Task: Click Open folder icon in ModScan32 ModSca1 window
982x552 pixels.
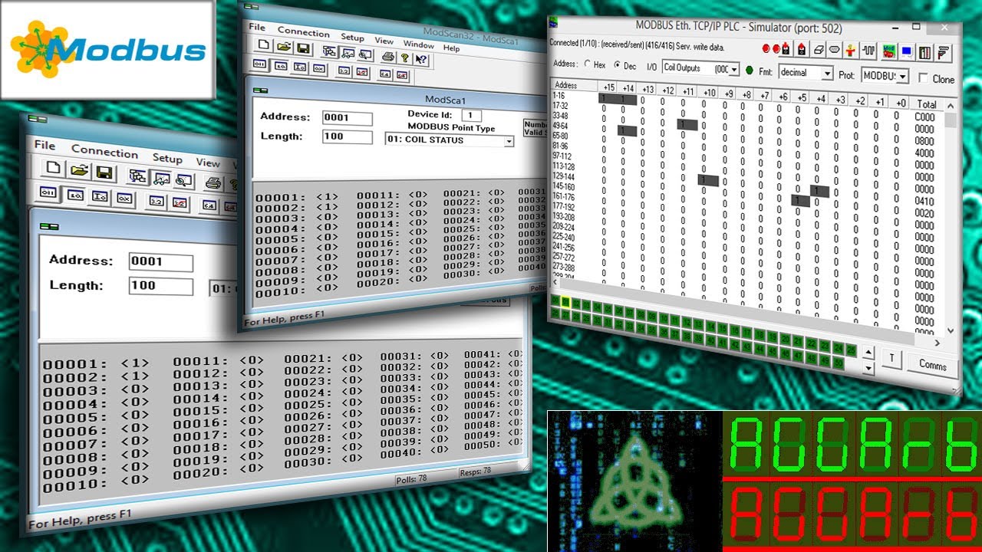Action: point(282,48)
